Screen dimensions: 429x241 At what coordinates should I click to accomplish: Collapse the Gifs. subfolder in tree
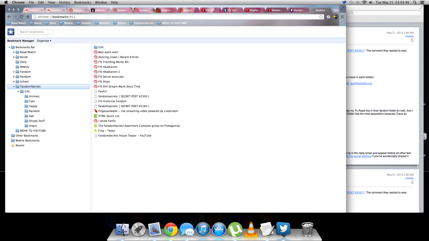pos(18,91)
